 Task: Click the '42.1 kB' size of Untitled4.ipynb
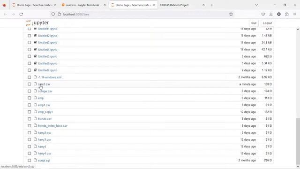(267, 49)
